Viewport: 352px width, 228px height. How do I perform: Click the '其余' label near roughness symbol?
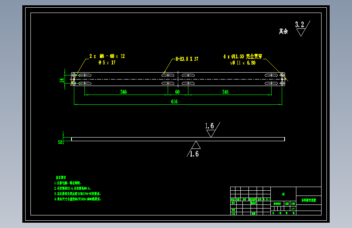(x=283, y=31)
